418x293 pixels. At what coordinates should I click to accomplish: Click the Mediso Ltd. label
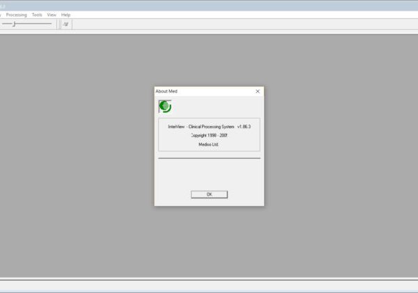click(209, 144)
